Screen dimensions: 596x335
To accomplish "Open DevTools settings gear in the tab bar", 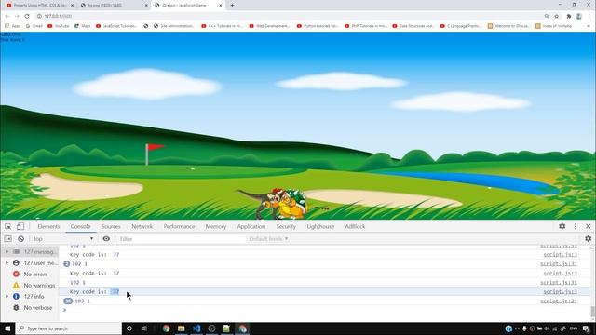I will 562,226.
